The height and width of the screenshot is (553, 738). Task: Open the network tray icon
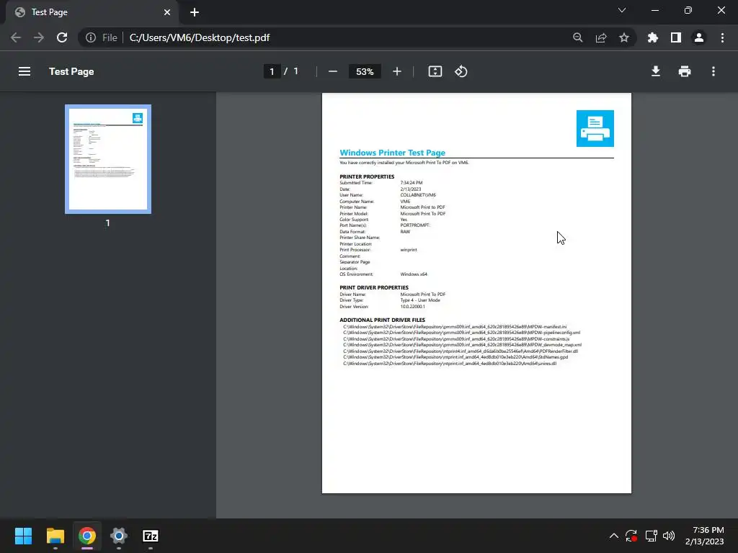point(651,536)
